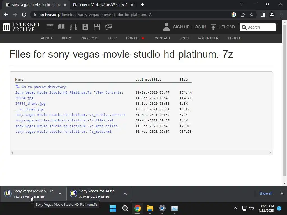Image resolution: width=287 pixels, height=215 pixels.
Task: Open the Chrome profile icon
Action: [x=272, y=15]
